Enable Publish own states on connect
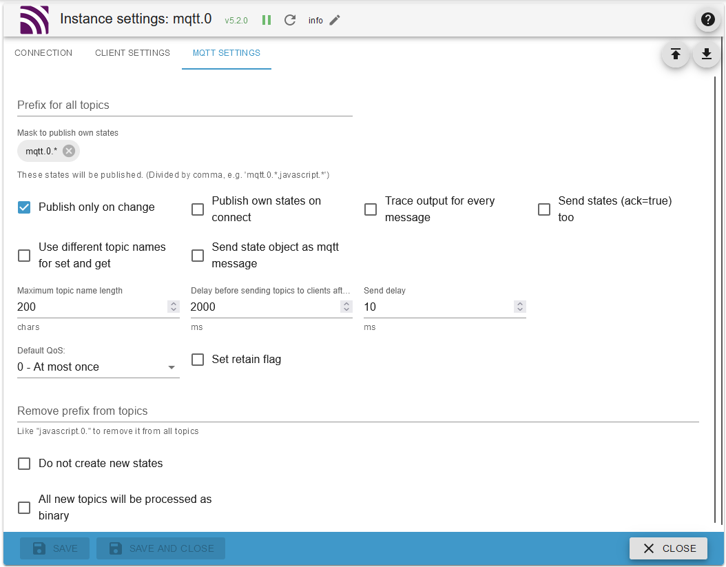The width and height of the screenshot is (726, 567). pyautogui.click(x=198, y=209)
